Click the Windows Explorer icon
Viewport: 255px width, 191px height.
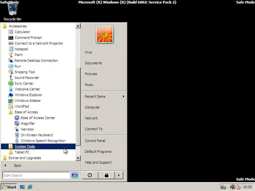(x=11, y=95)
